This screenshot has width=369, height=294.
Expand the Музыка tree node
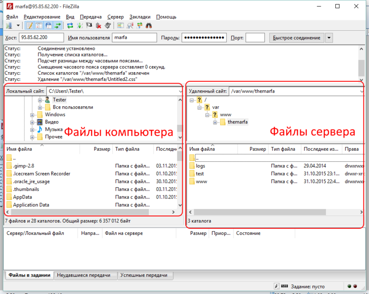point(32,130)
